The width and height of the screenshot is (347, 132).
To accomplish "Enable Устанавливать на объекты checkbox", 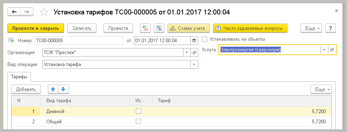I will point(205,39).
